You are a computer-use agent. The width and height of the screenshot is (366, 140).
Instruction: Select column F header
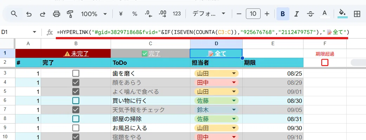pyautogui.click(x=325, y=43)
